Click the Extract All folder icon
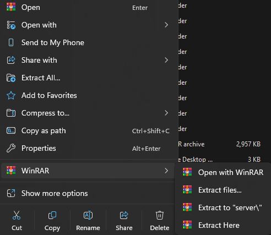Image resolution: width=271 pixels, height=235 pixels. 11,78
